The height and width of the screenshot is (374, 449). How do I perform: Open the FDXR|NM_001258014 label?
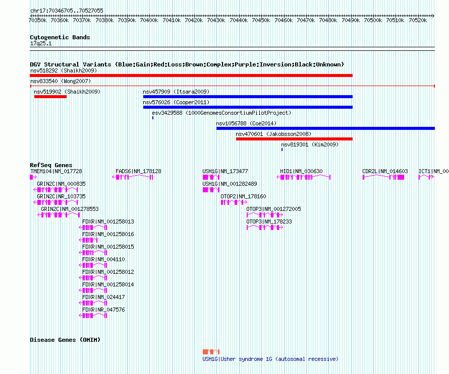[x=108, y=284]
